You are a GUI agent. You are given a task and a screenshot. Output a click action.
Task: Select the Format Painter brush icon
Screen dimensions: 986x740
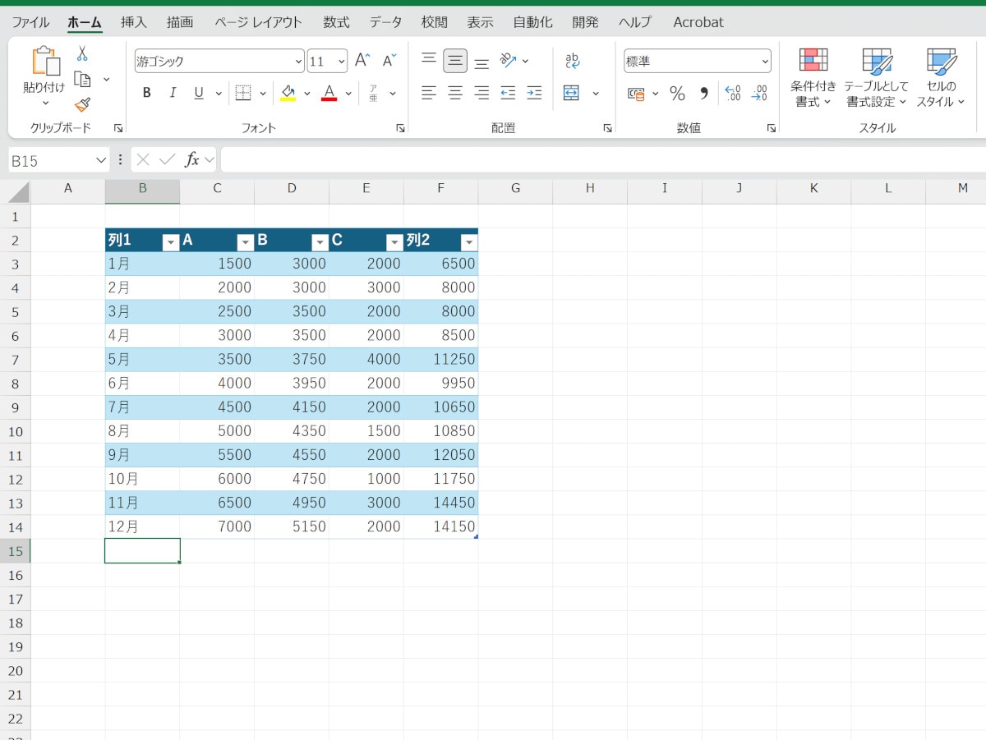(x=82, y=104)
